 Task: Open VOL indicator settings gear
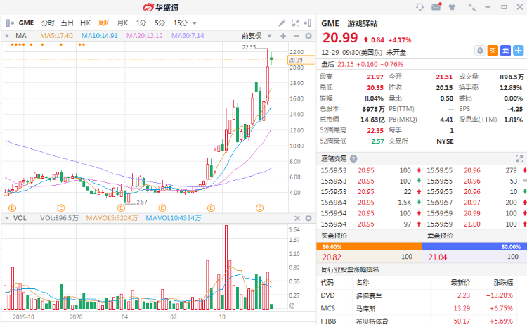click(x=308, y=218)
